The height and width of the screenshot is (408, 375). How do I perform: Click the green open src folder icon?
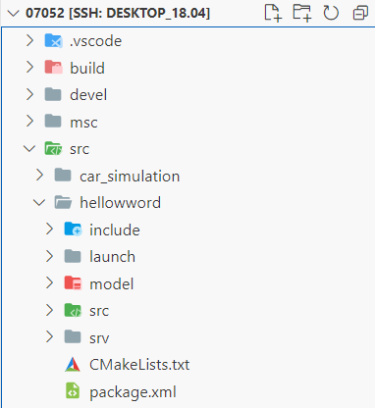click(x=53, y=148)
